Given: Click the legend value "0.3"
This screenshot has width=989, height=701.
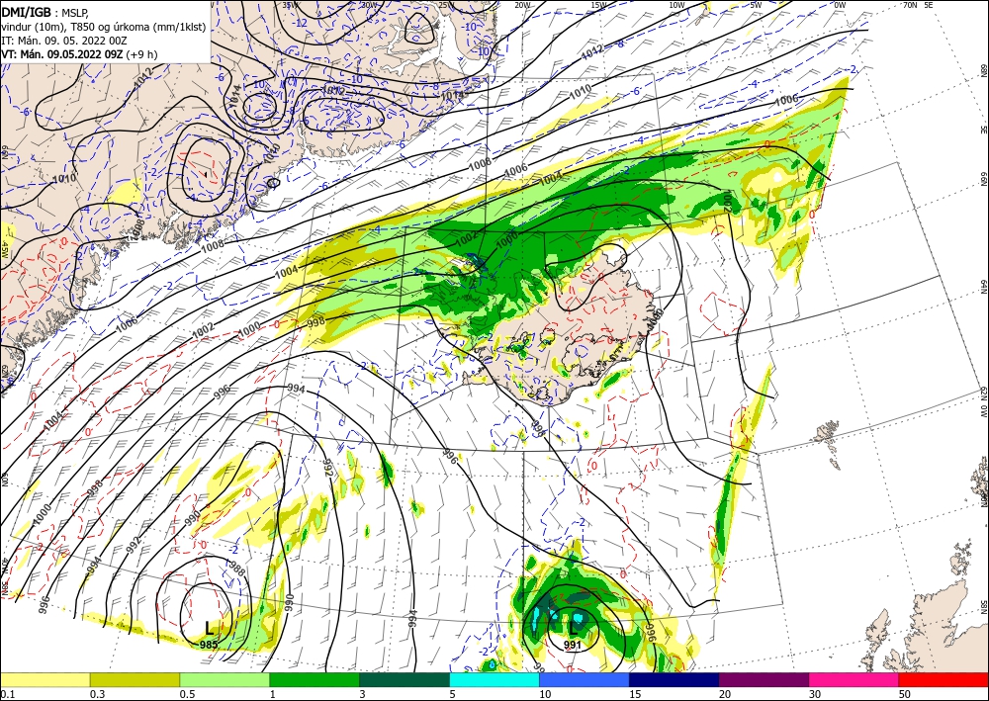Looking at the screenshot, I should pos(97,694).
